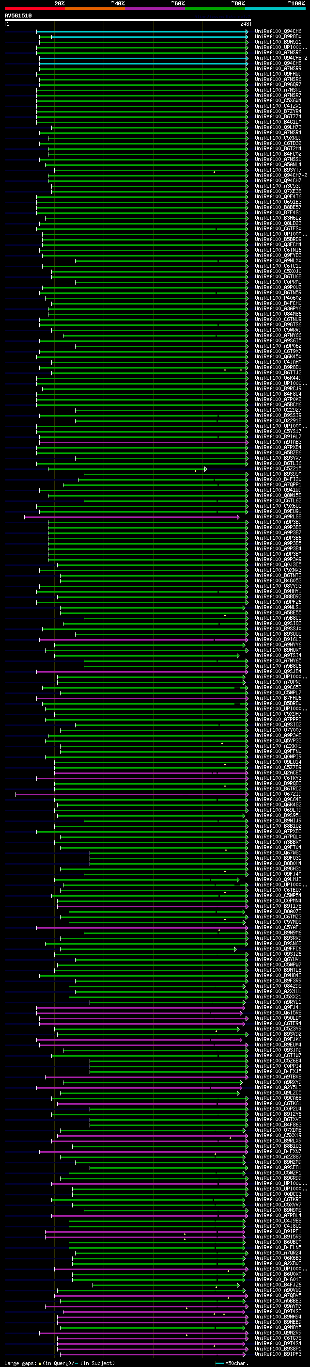Open hit UniRef100_Q94CH6
The image size is (310, 1367).
[278, 32]
